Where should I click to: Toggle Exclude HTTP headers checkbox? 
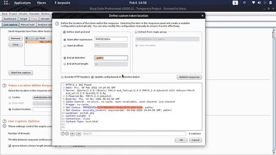(x=62, y=77)
